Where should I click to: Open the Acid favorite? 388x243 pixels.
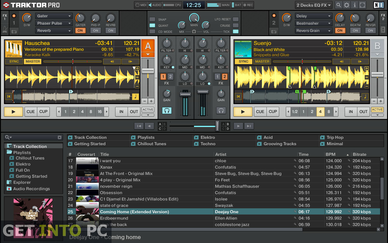click(x=268, y=137)
